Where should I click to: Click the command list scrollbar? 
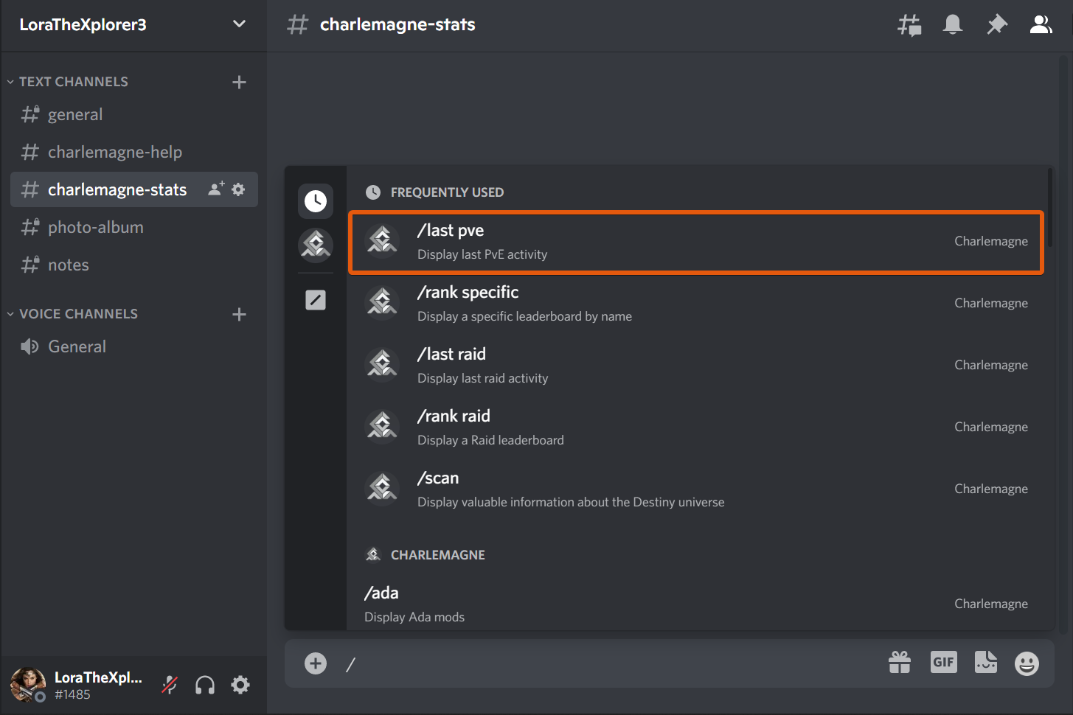[x=1050, y=207]
